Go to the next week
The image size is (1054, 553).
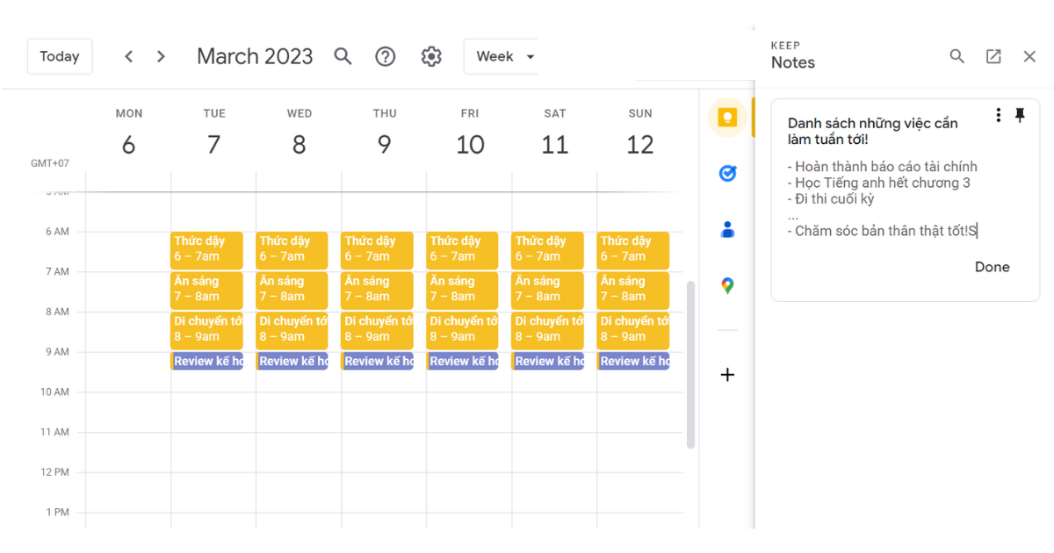tap(161, 56)
